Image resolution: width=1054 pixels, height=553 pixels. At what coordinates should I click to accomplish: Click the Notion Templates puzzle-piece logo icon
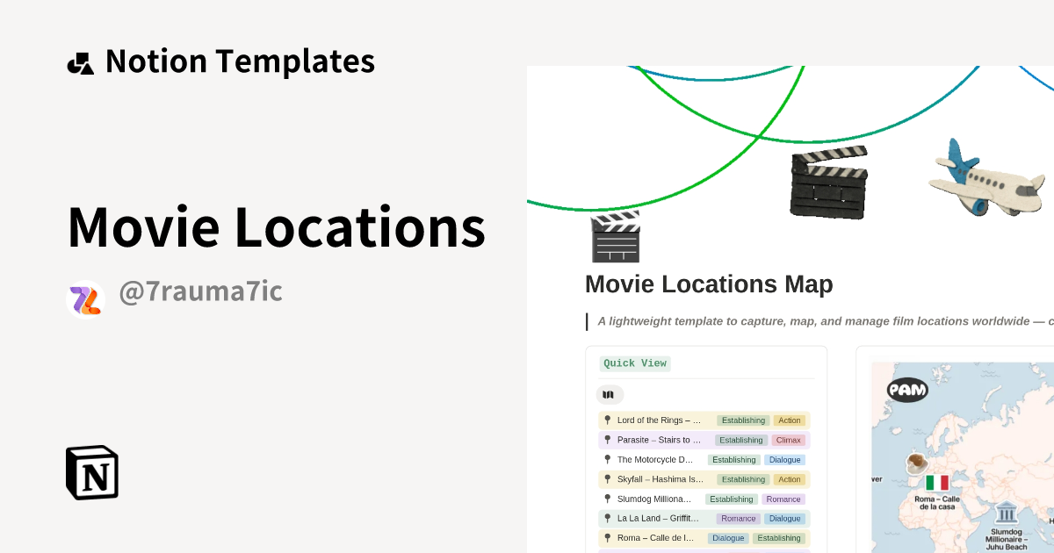(80, 61)
